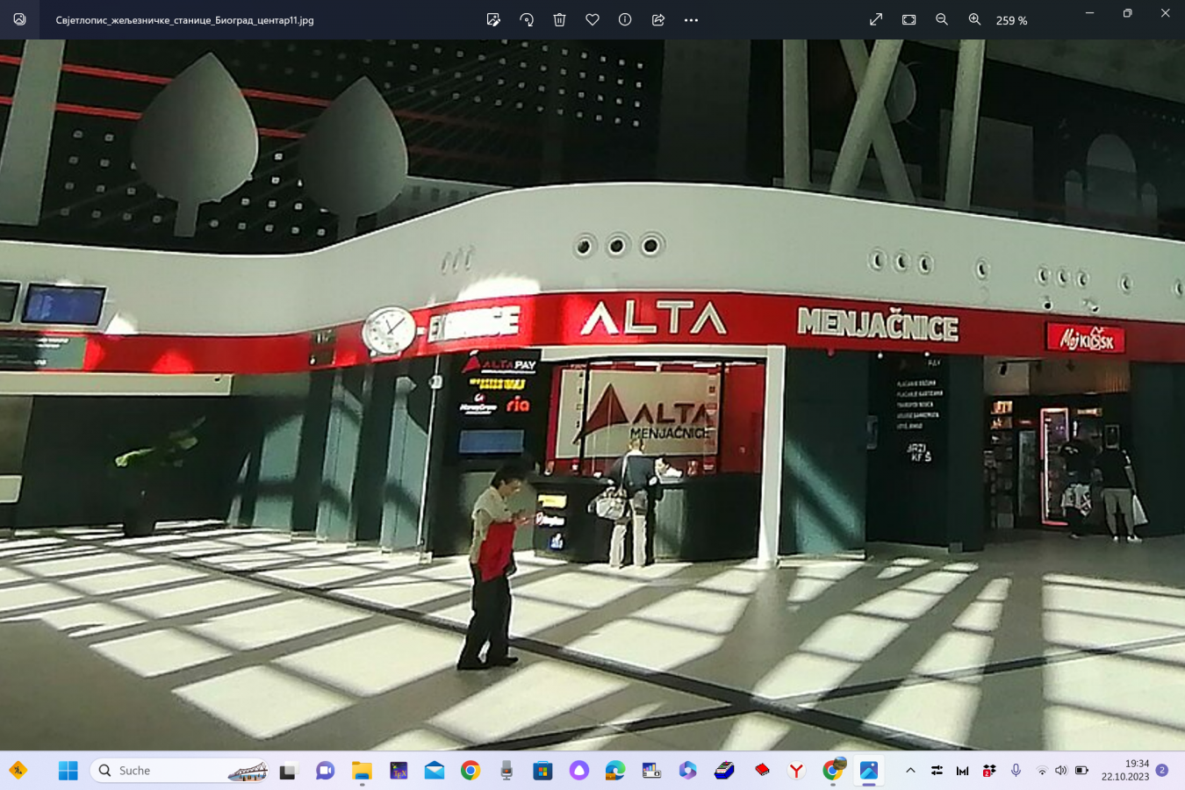Enter full screen with the diagonal arrows icon
This screenshot has width=1185, height=790.
[x=876, y=19]
